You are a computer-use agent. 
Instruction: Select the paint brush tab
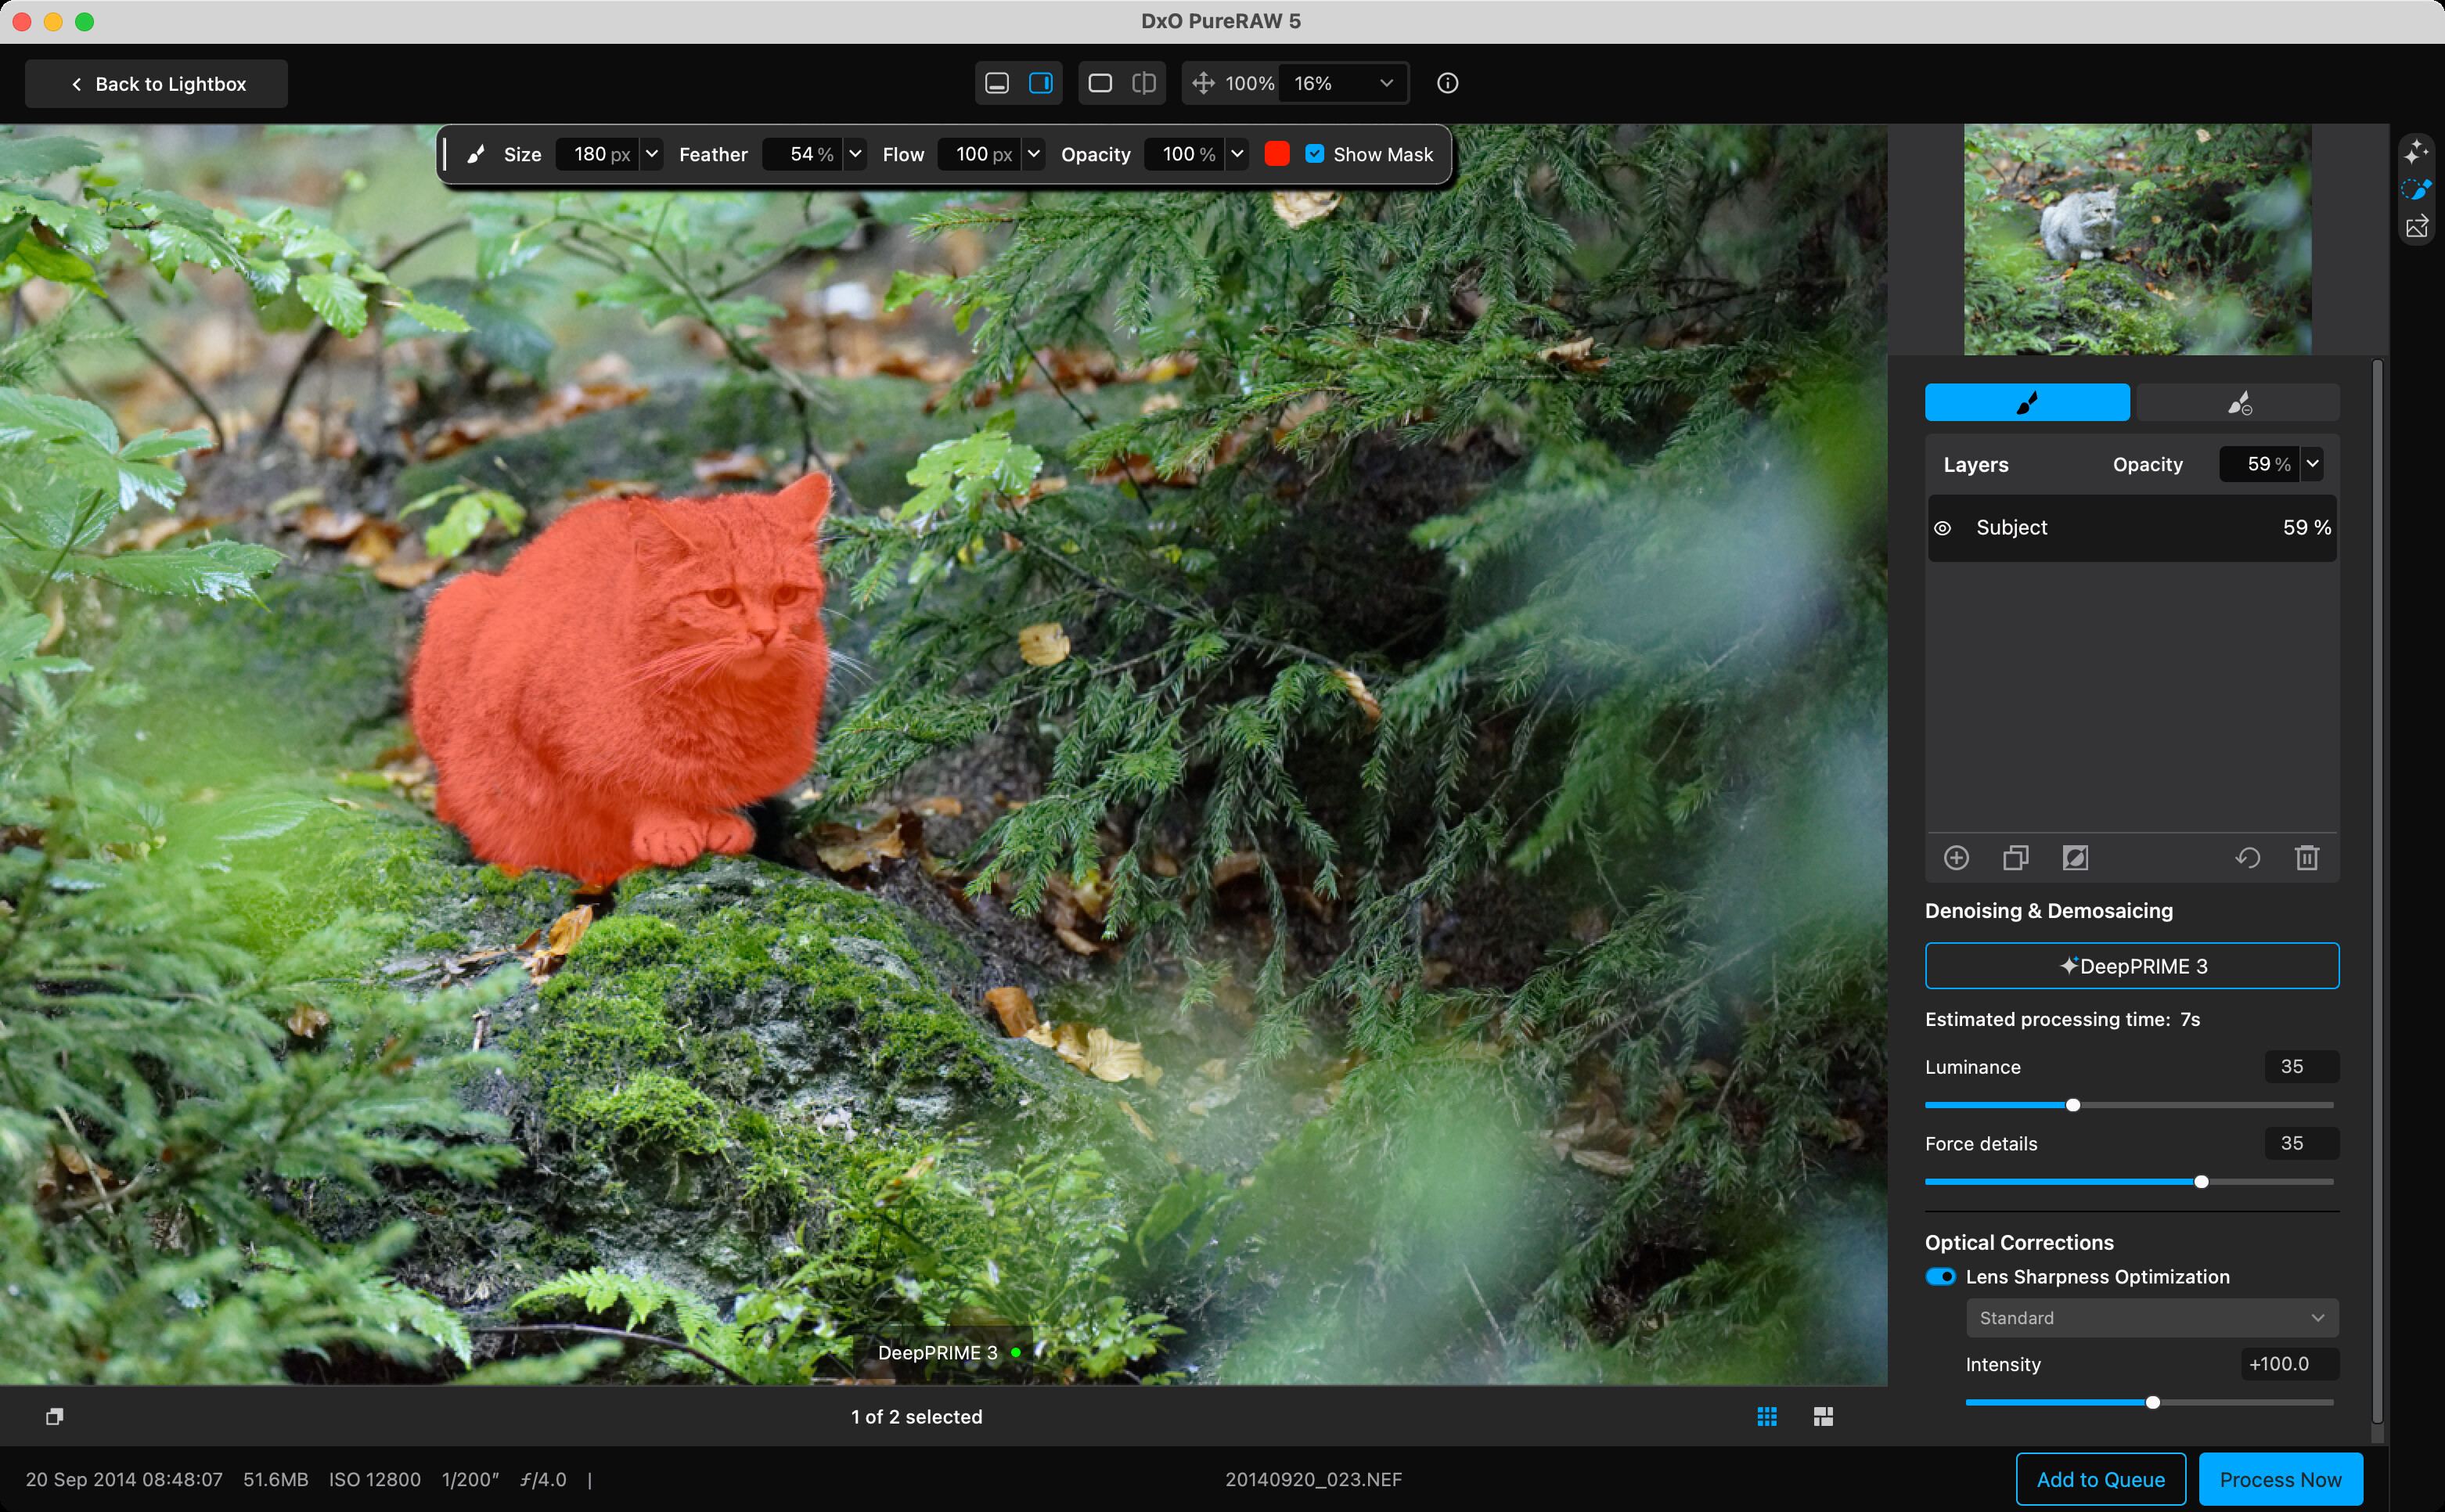2027,403
